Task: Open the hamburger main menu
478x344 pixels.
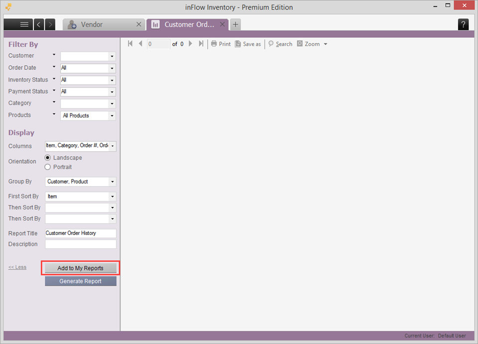Action: point(24,24)
